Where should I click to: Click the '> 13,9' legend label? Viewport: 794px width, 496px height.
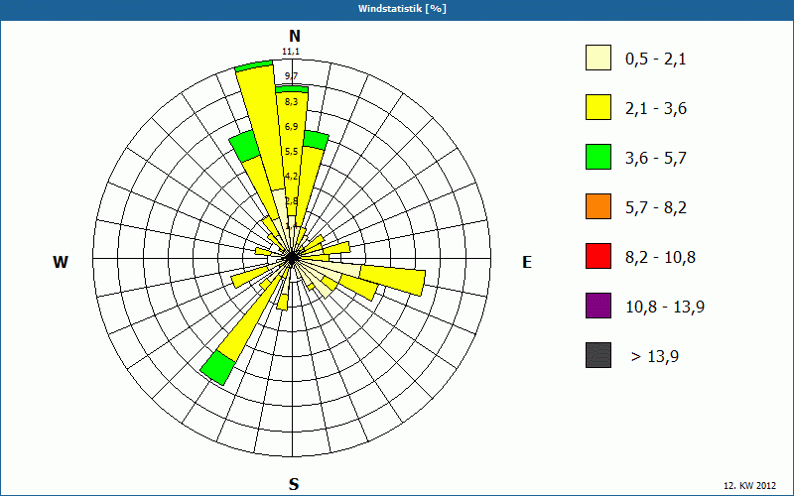655,357
